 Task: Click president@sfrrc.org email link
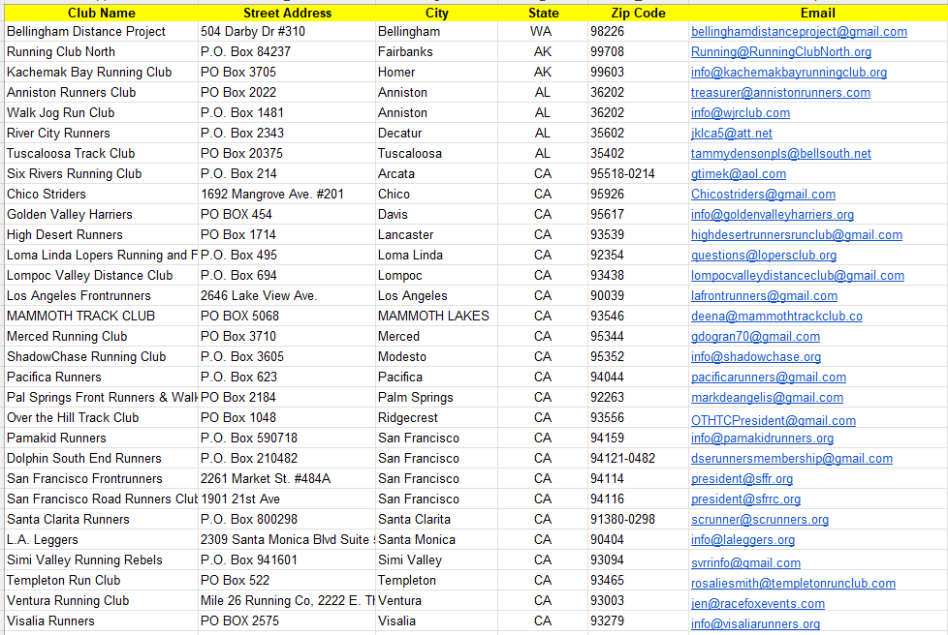746,499
